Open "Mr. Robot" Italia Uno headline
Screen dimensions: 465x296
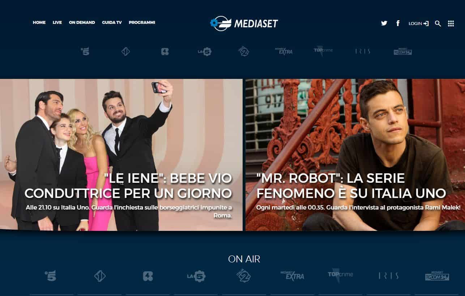pos(351,186)
